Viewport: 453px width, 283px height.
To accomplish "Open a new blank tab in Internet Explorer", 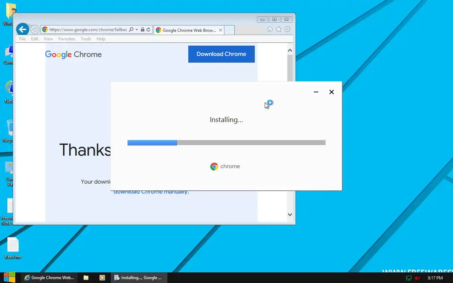I will coord(229,30).
